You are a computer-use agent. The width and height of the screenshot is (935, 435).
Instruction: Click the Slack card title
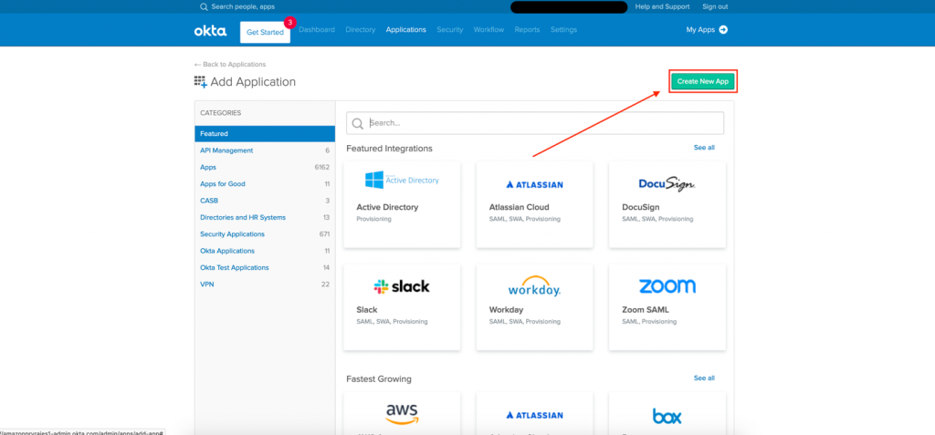[367, 310]
